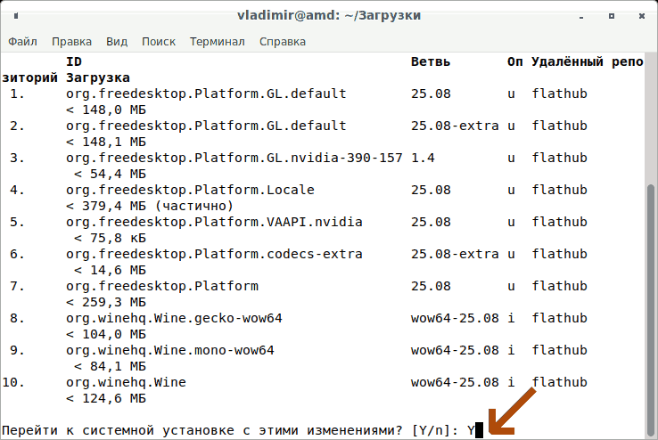Viewport: 658px width, 440px height.
Task: Click the terminal cursor after Y
Action: click(479, 430)
